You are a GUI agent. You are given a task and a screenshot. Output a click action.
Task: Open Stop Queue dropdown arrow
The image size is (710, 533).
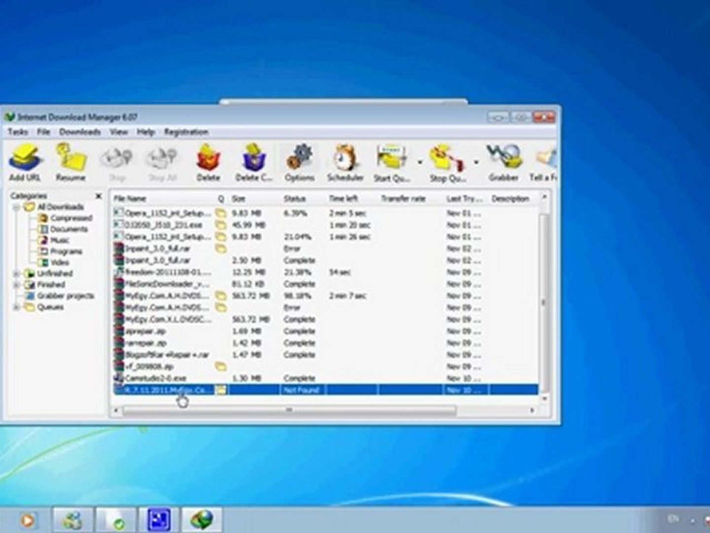coord(476,162)
